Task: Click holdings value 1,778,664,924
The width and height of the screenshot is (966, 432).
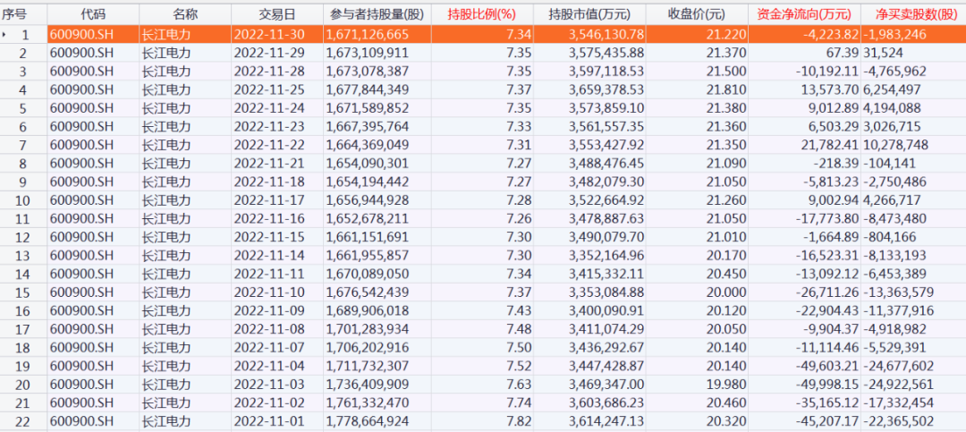Action: coord(368,422)
